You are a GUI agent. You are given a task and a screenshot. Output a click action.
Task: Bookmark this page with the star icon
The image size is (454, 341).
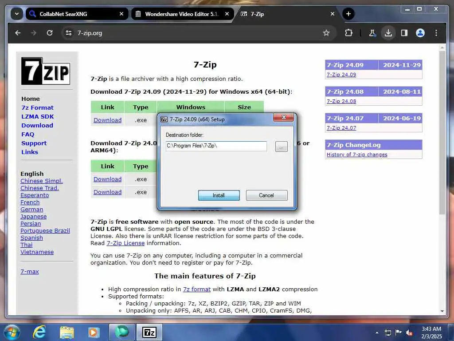[326, 33]
